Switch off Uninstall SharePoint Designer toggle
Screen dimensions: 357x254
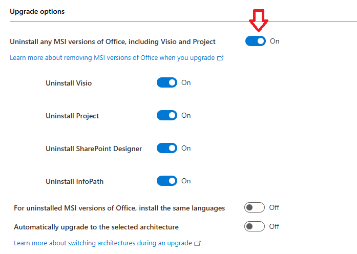166,148
